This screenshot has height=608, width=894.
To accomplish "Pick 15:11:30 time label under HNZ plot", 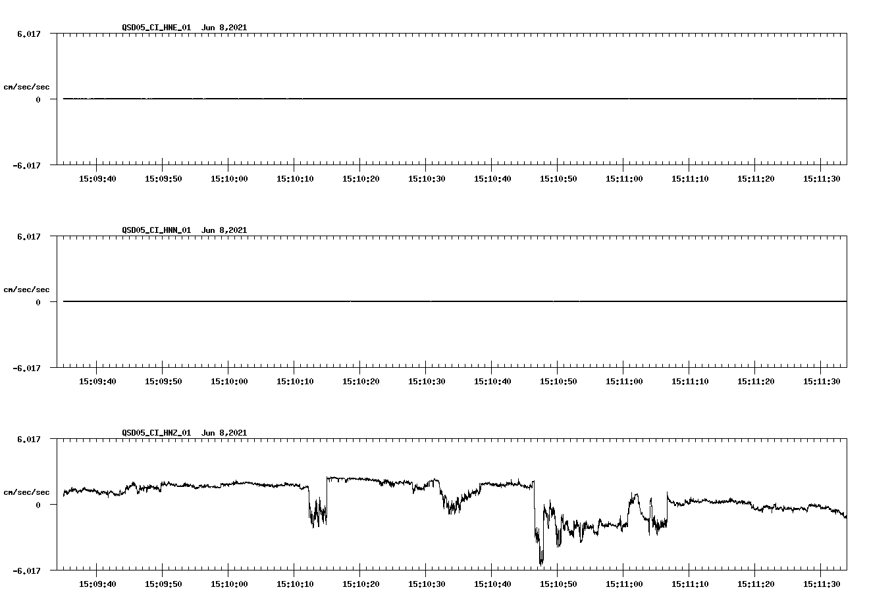I will pos(822,584).
